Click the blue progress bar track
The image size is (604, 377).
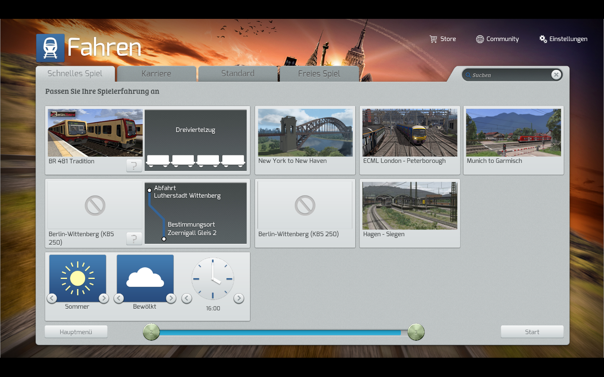pyautogui.click(x=280, y=333)
